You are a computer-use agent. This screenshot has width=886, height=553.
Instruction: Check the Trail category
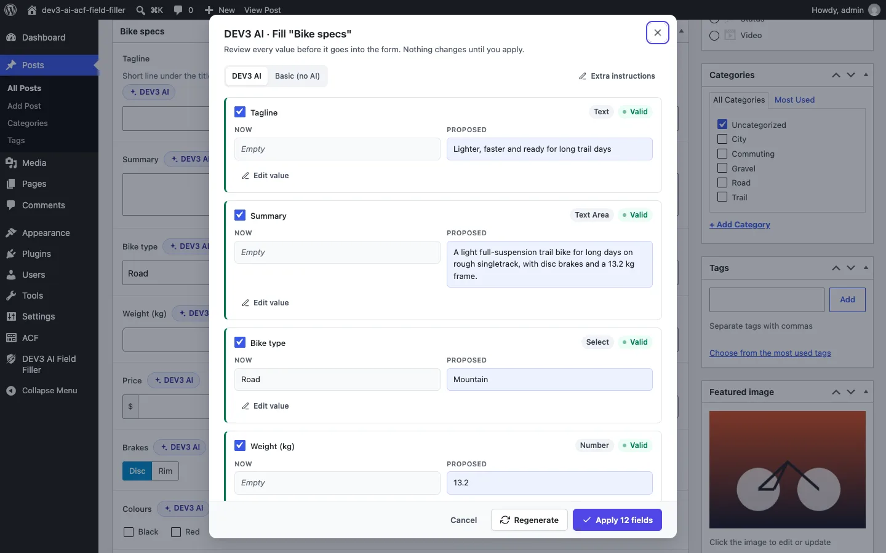[722, 197]
